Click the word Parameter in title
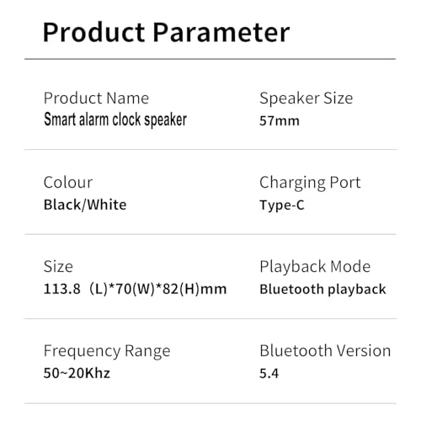Viewport: 421px width, 421px height. tap(221, 32)
